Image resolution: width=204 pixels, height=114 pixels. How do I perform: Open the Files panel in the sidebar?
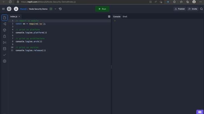point(4,18)
